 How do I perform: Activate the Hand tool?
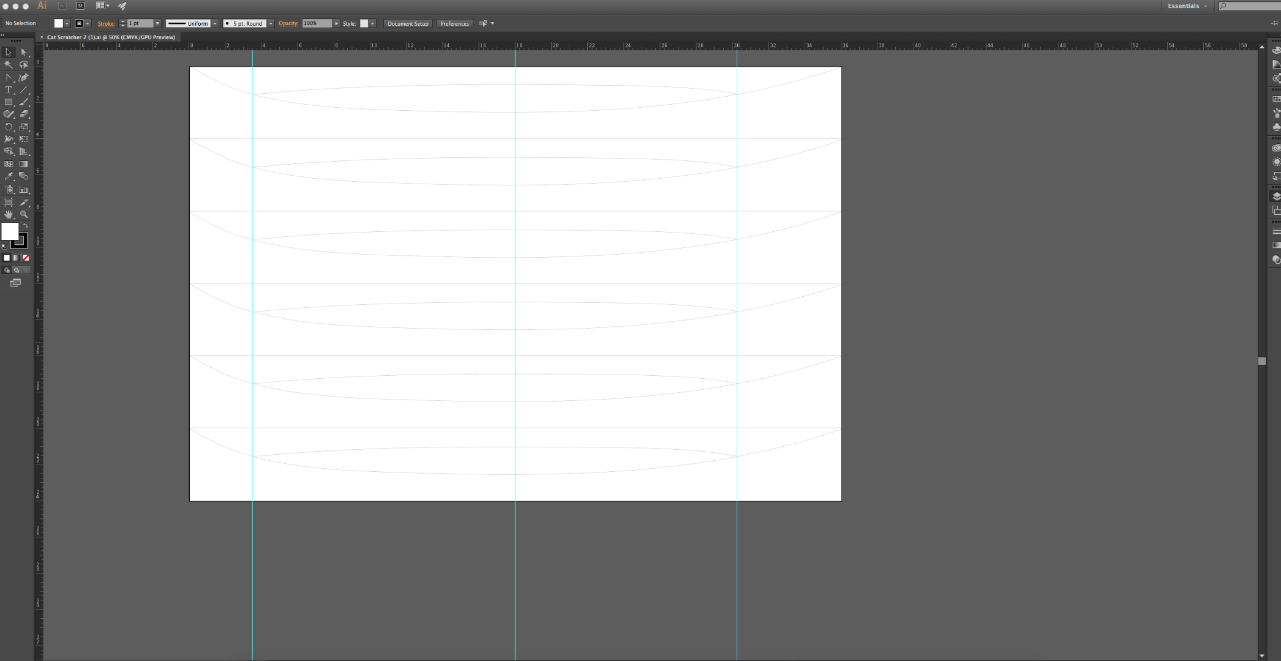point(9,214)
